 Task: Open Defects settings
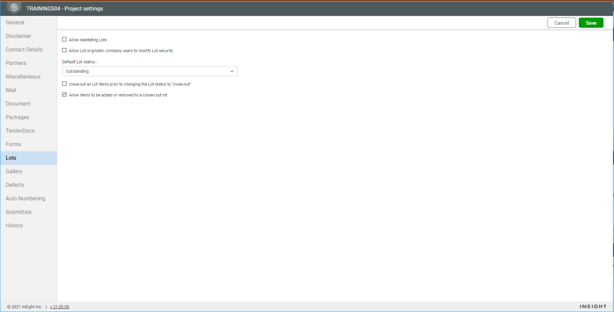pyautogui.click(x=29, y=185)
